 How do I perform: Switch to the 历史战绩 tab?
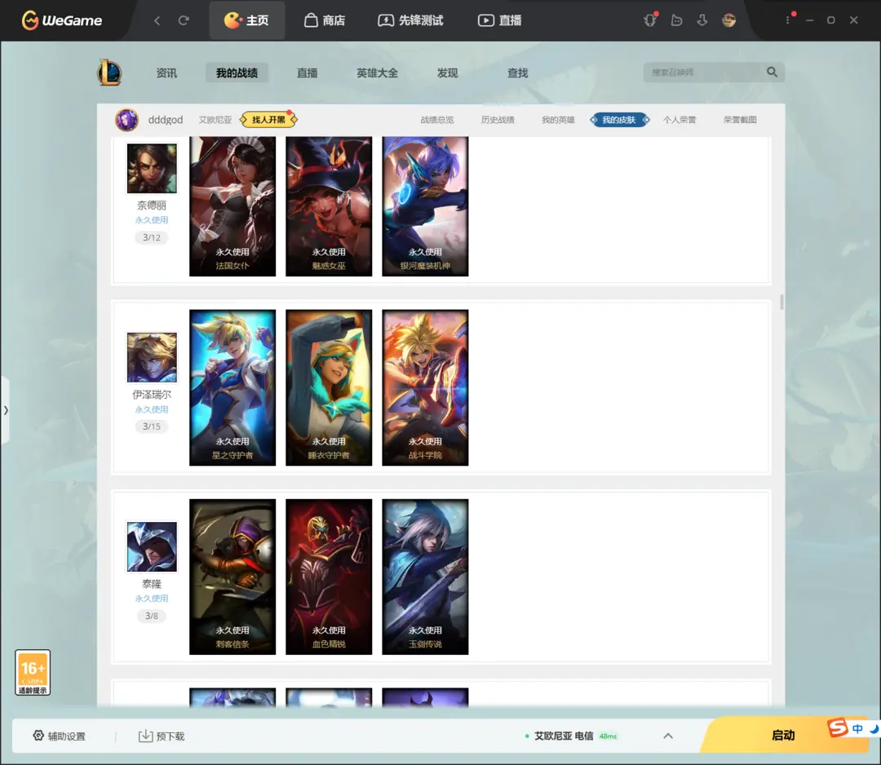(x=498, y=120)
